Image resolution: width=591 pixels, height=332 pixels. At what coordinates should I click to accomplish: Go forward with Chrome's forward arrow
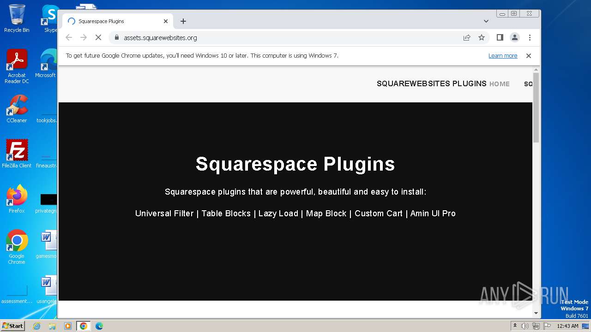point(84,38)
